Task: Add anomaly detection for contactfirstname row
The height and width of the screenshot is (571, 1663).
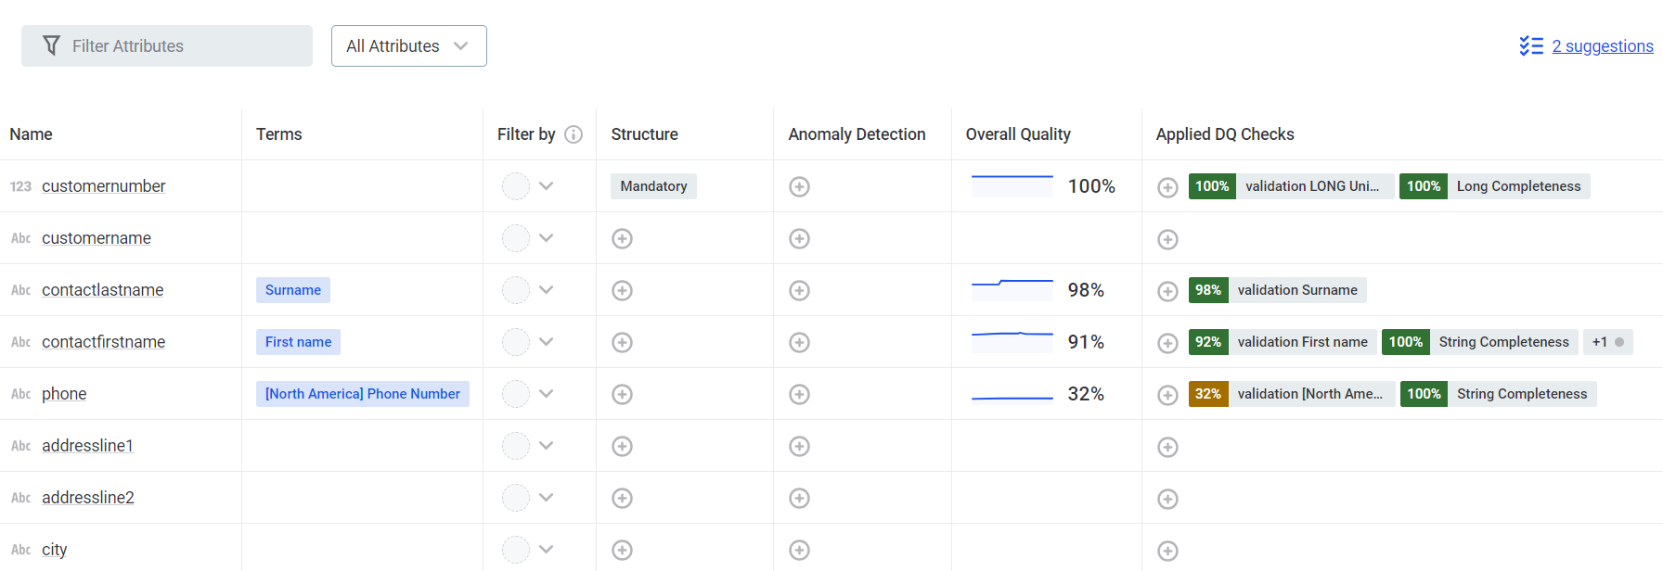Action: [x=799, y=342]
